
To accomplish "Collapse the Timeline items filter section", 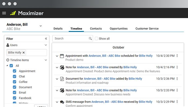I will [x=46, y=60].
